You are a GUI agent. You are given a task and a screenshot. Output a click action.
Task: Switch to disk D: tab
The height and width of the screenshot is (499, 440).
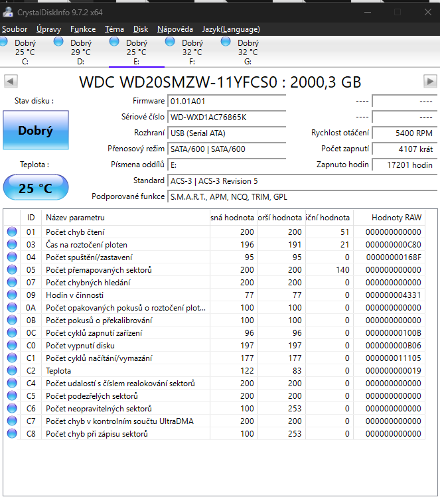pos(80,52)
